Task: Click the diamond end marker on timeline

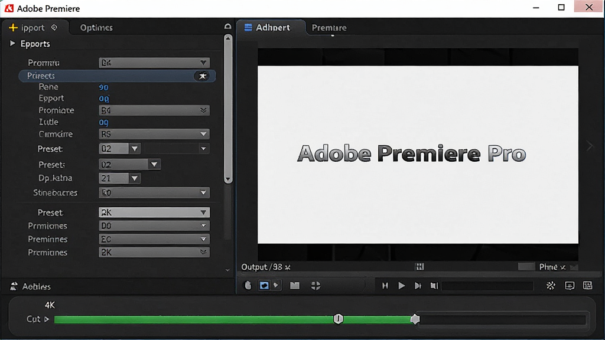Action: [415, 319]
